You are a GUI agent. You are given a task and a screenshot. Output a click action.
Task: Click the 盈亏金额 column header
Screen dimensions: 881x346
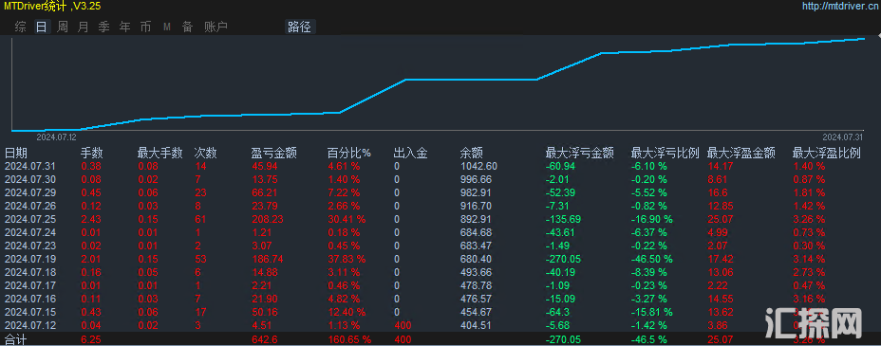273,153
